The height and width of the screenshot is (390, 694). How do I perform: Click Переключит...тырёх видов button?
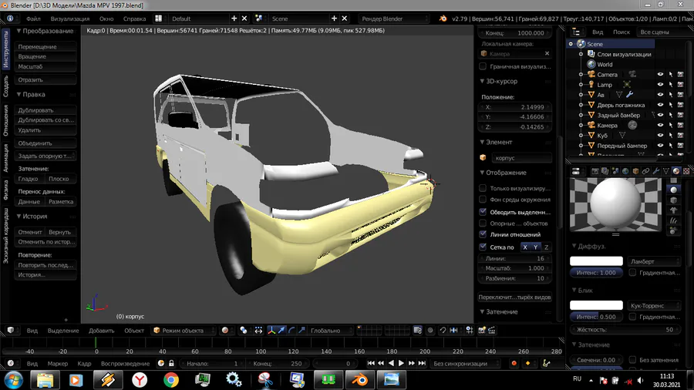tap(515, 298)
